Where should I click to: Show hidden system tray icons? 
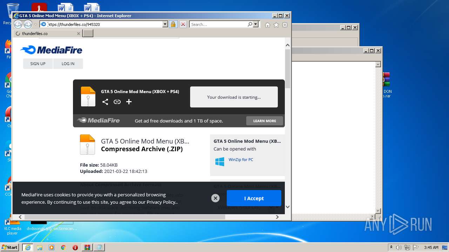391,247
